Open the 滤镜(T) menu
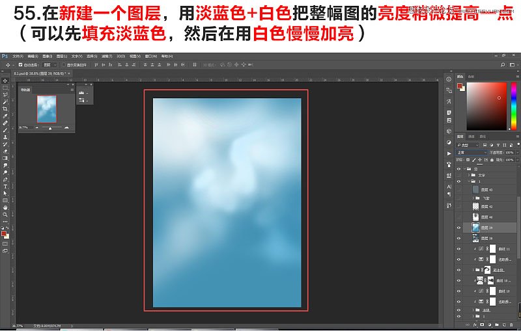 pos(107,57)
